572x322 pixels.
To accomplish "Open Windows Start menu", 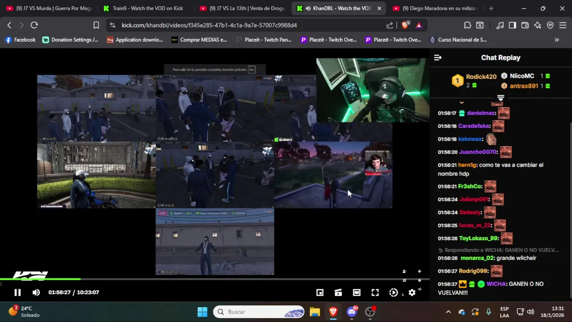I will tap(202, 312).
